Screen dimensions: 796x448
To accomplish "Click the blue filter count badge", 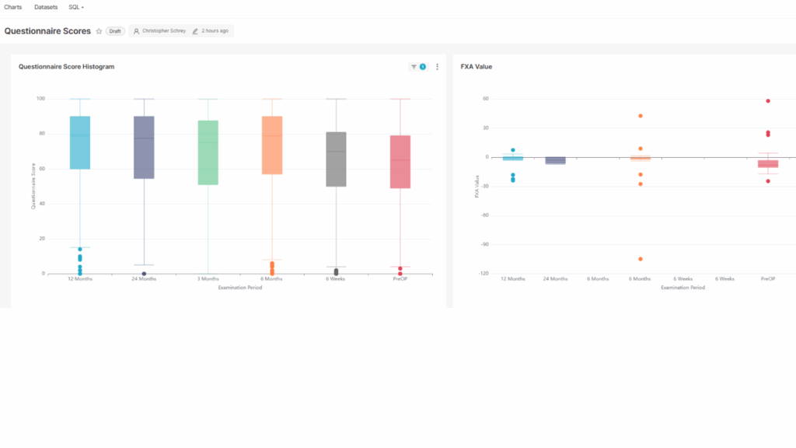I will click(x=423, y=67).
